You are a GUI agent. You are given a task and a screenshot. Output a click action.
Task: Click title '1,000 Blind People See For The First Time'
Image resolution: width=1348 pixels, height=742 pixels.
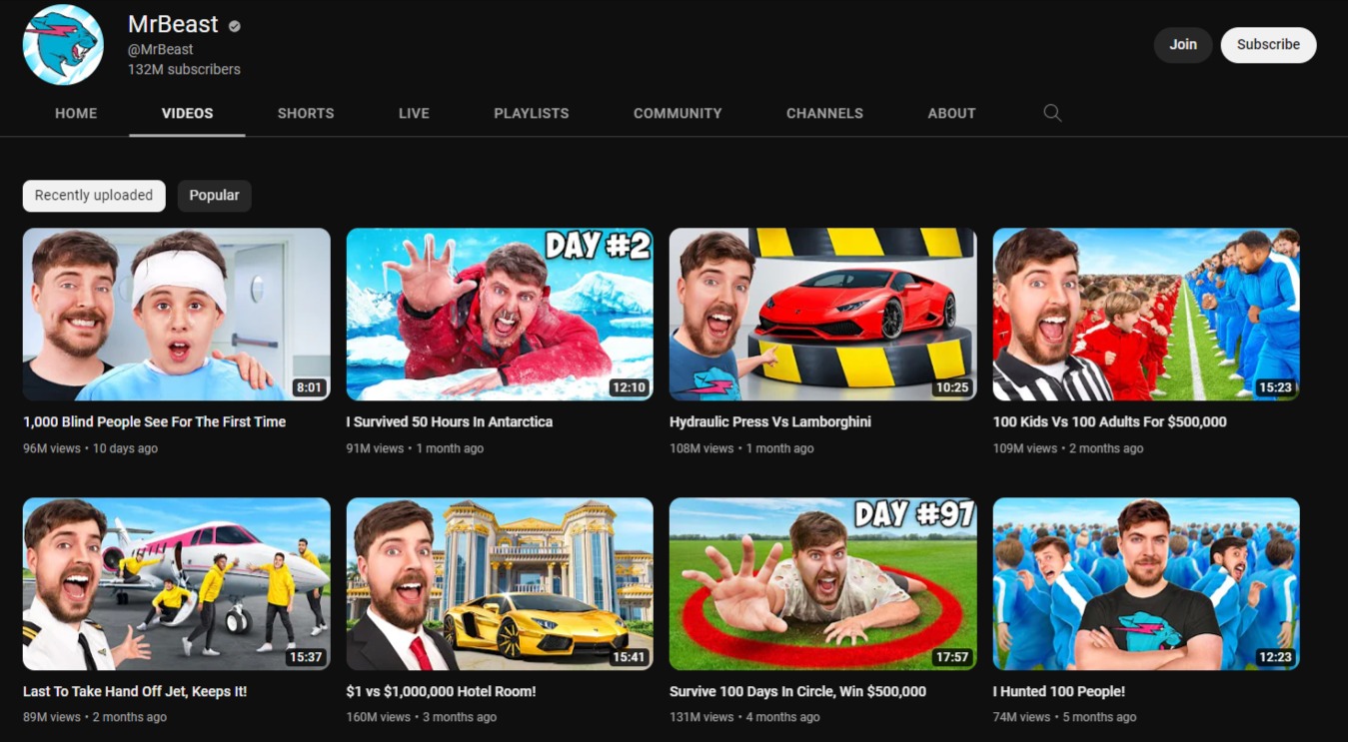(154, 422)
